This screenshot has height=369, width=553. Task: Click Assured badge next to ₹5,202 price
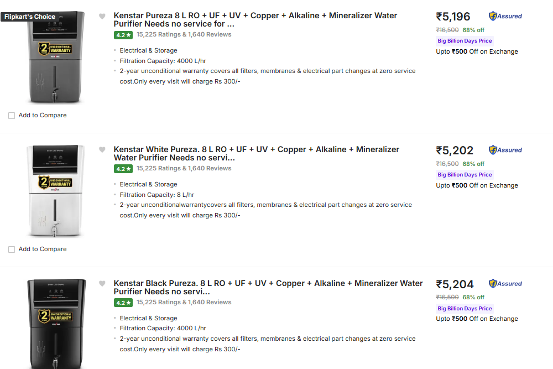click(x=505, y=150)
